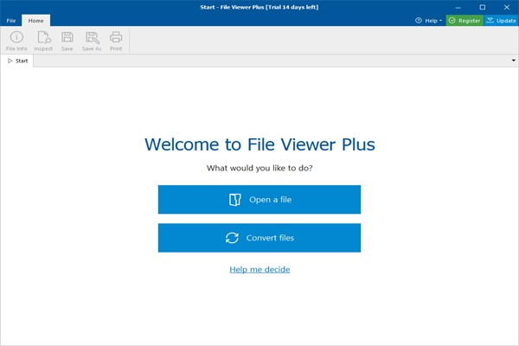Click the File Info icon in ribbon
The width and height of the screenshot is (519, 346).
pyautogui.click(x=16, y=41)
